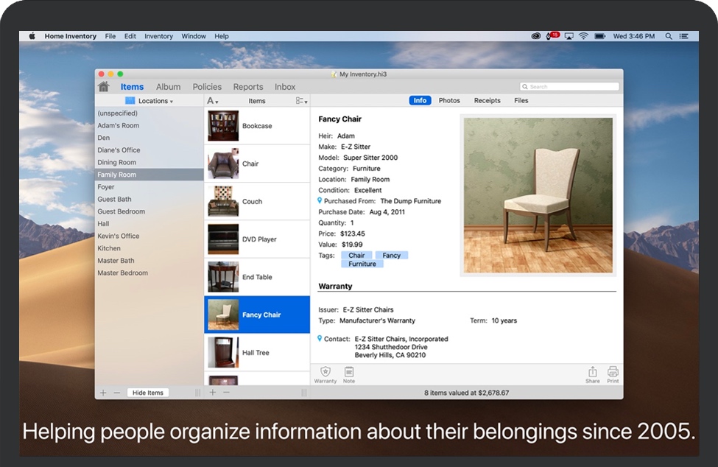The image size is (718, 467).
Task: Switch to the Photos tab
Action: (x=449, y=101)
